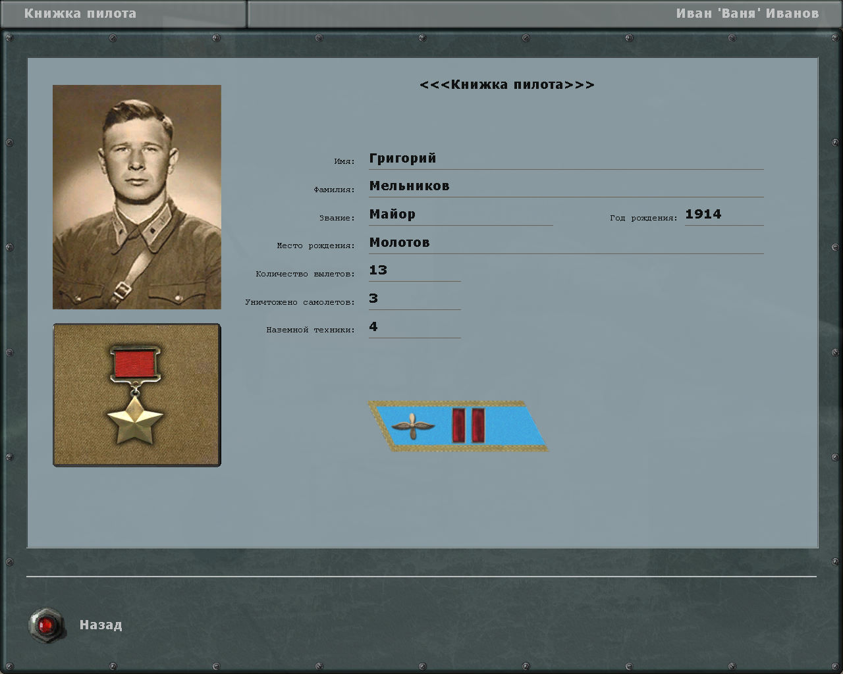
Task: Click the Количество вылетов: label
Action: click(306, 274)
